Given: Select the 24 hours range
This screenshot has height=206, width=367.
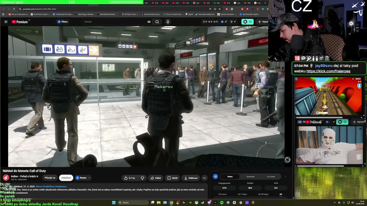Looking at the screenshot, I should [222, 194].
